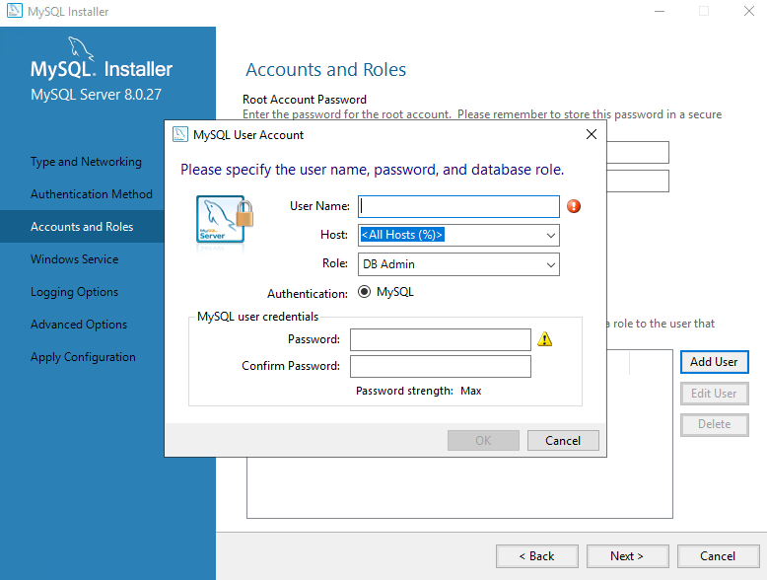
Task: Select Accounts and Roles step
Action: coord(82,227)
